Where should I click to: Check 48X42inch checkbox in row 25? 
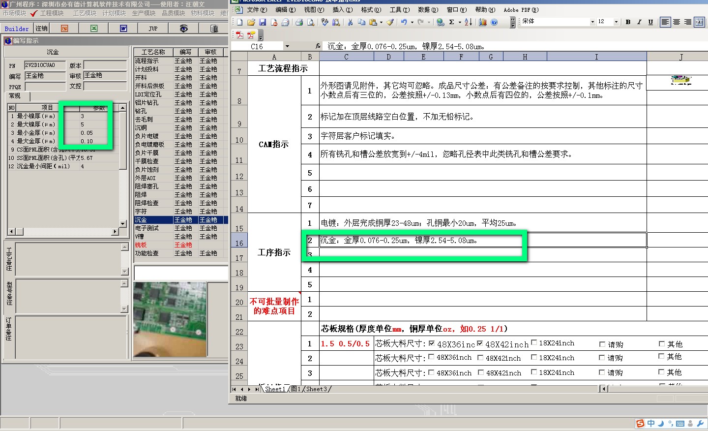pos(481,372)
